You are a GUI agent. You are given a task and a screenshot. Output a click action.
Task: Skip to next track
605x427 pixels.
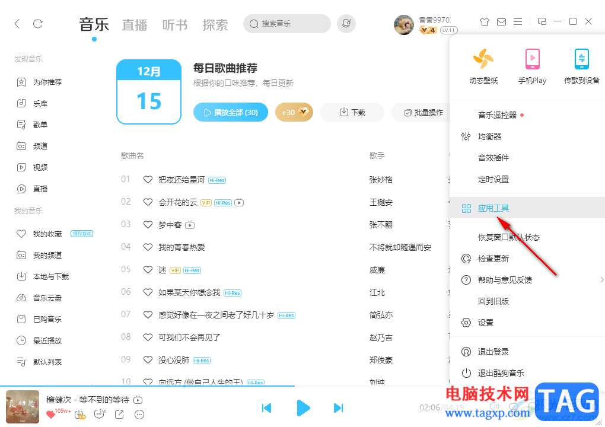point(338,408)
